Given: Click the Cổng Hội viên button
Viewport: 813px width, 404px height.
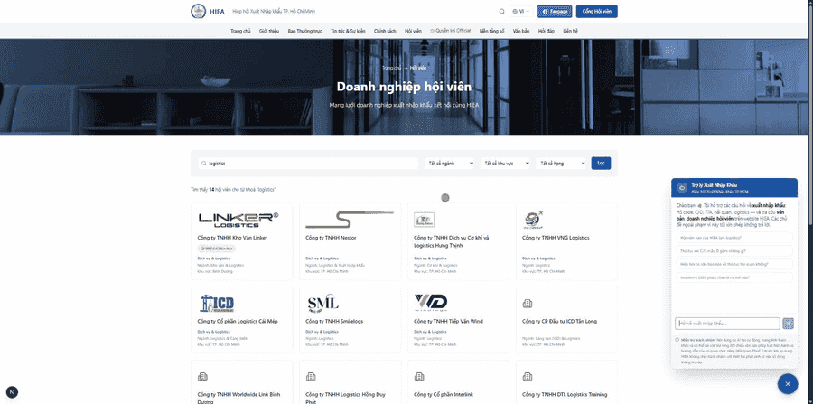Looking at the screenshot, I should pos(597,12).
